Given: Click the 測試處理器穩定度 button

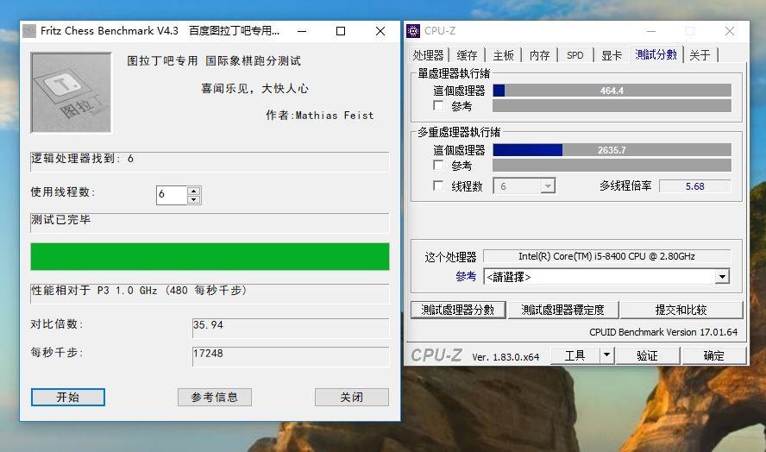Looking at the screenshot, I should pyautogui.click(x=562, y=310).
